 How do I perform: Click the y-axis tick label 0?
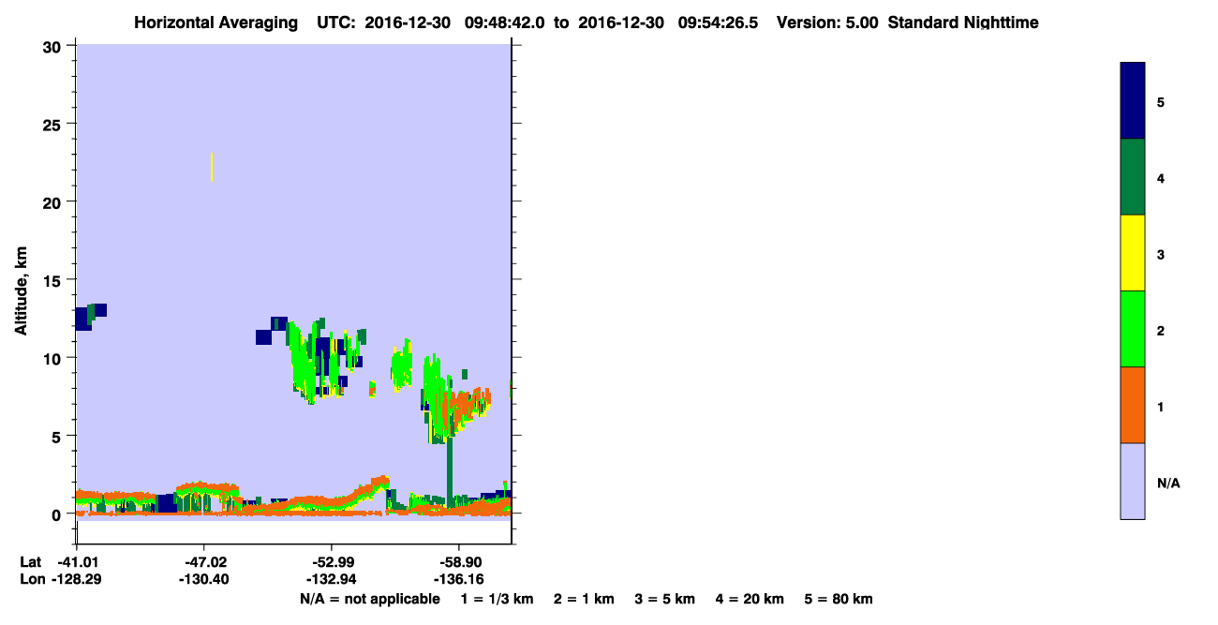(x=58, y=513)
